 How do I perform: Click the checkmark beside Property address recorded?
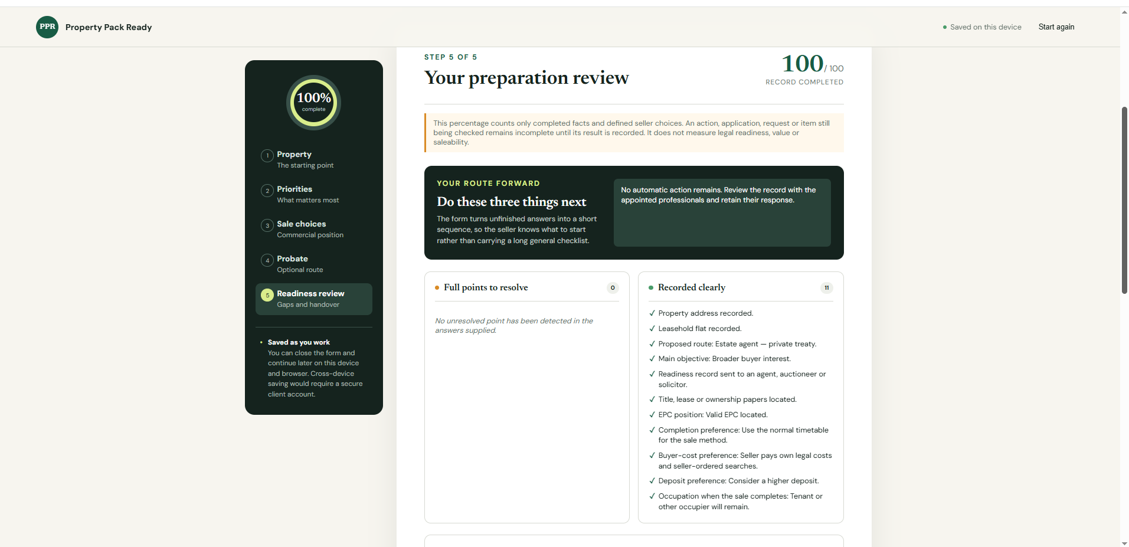point(652,313)
